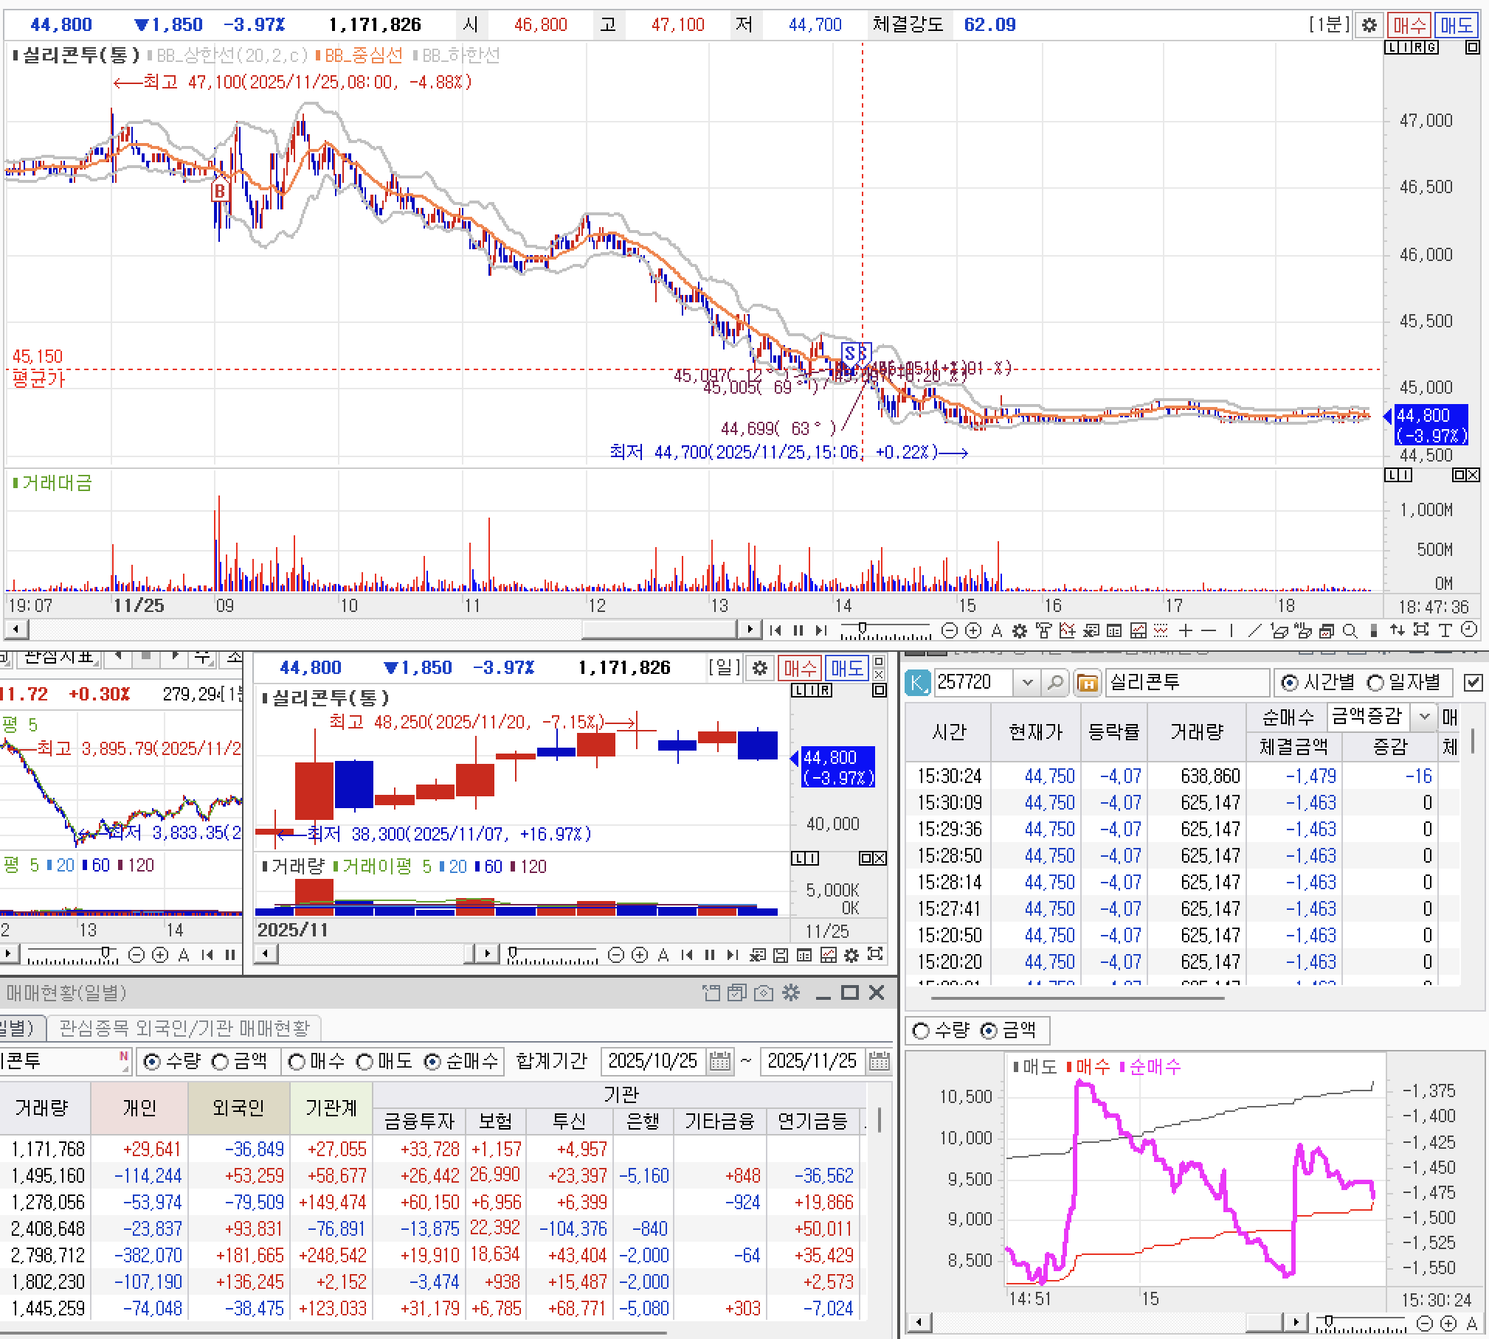Click the magnifier icon on main chart toolbar
This screenshot has width=1489, height=1339.
pos(1350,630)
